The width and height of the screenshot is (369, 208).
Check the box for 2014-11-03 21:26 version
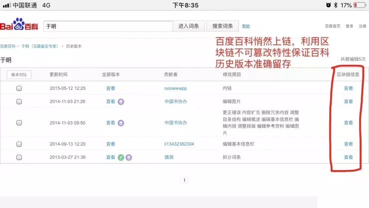[x=19, y=102]
